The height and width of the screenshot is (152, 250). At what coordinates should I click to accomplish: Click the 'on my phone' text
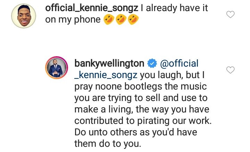point(73,20)
